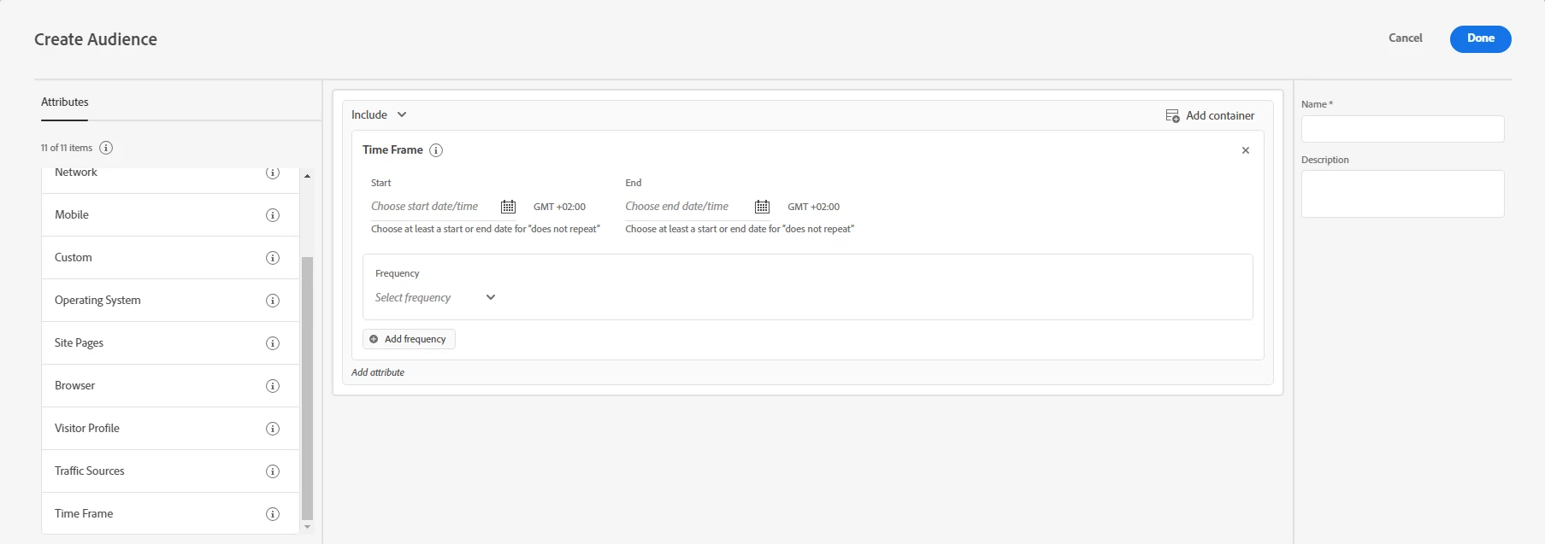Click Add container label
The width and height of the screenshot is (1545, 544).
pyautogui.click(x=1220, y=115)
